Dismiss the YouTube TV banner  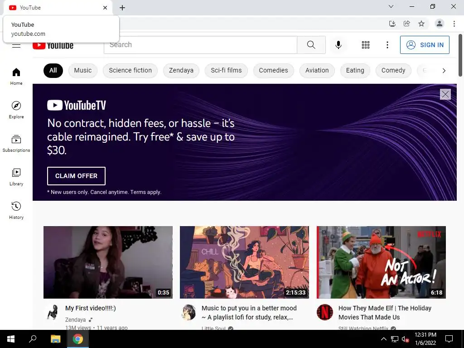[x=445, y=94]
